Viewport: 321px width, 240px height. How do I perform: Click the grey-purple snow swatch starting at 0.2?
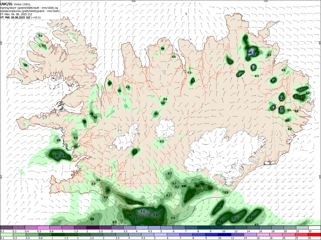point(7,228)
